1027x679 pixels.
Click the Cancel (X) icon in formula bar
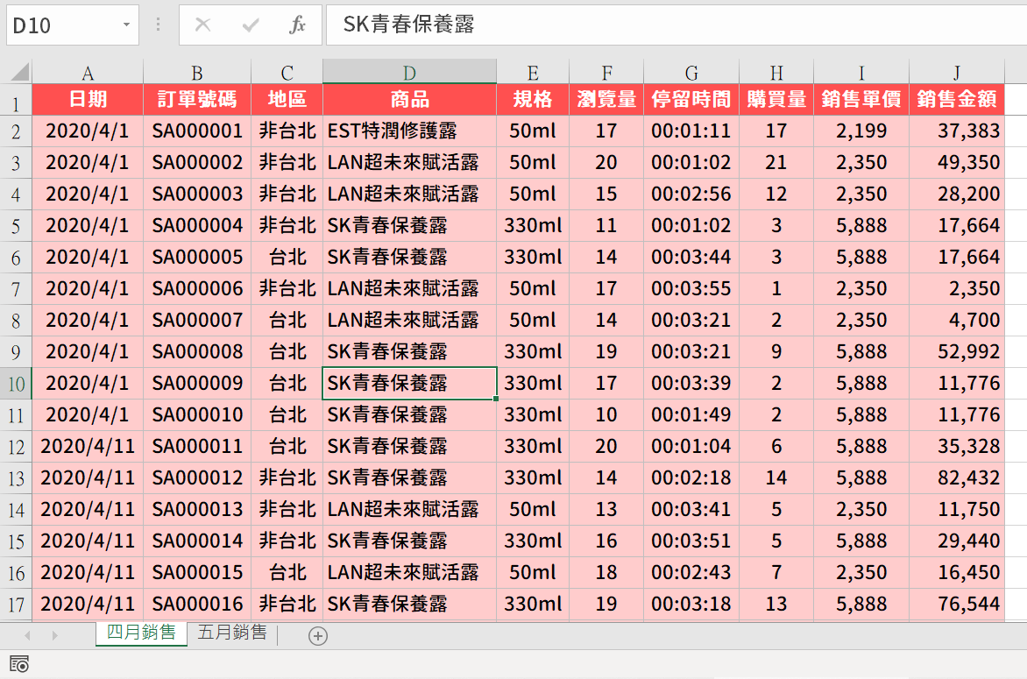click(x=203, y=25)
